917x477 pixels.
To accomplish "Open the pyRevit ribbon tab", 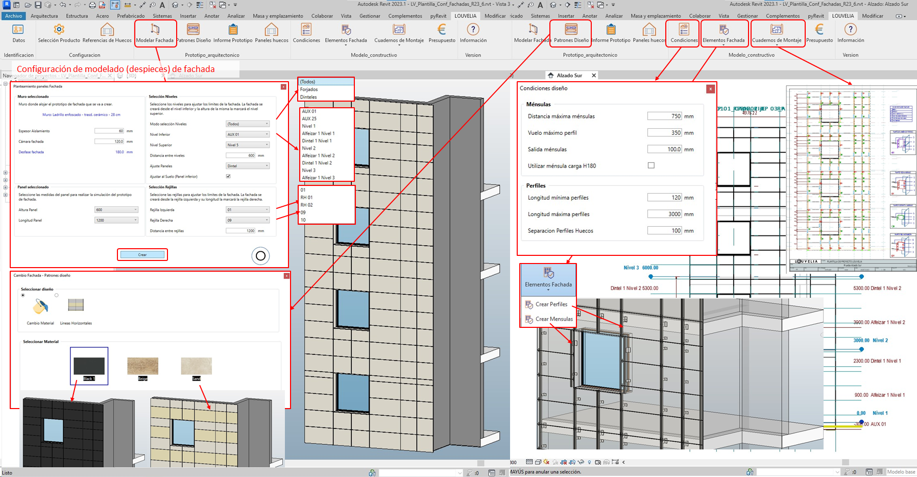I will (438, 16).
